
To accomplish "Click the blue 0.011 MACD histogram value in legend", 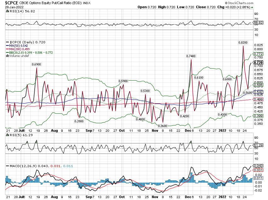I will coord(68,166).
